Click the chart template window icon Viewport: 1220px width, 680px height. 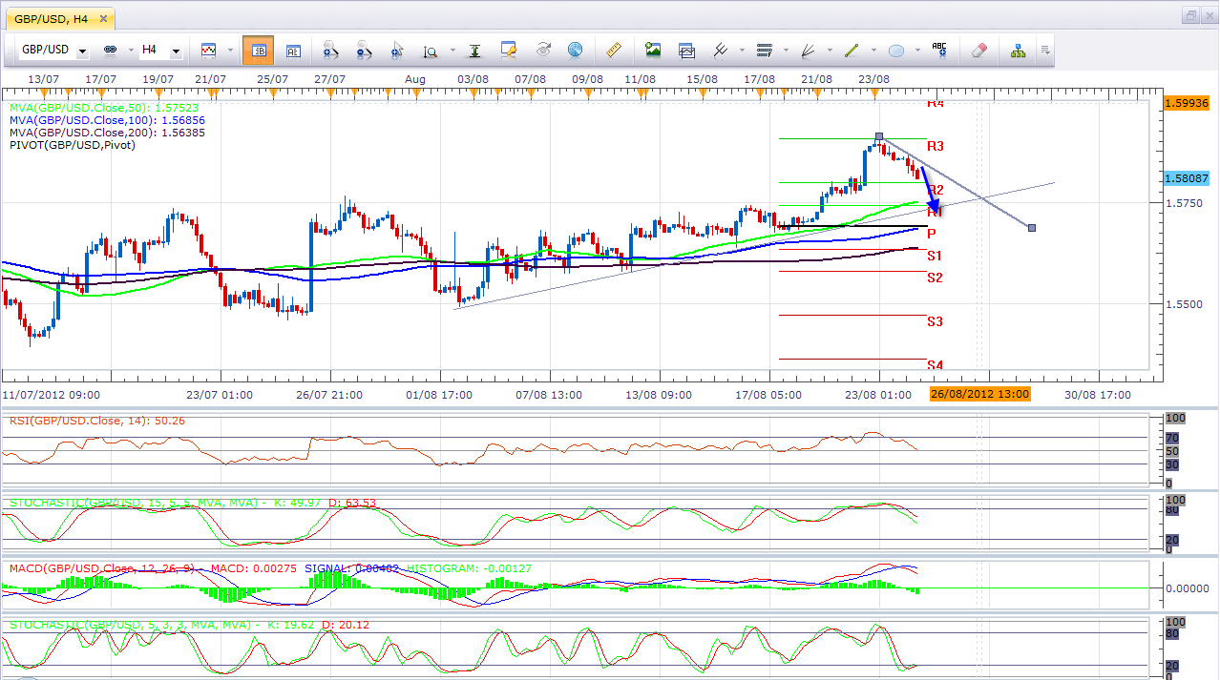pyautogui.click(x=686, y=50)
